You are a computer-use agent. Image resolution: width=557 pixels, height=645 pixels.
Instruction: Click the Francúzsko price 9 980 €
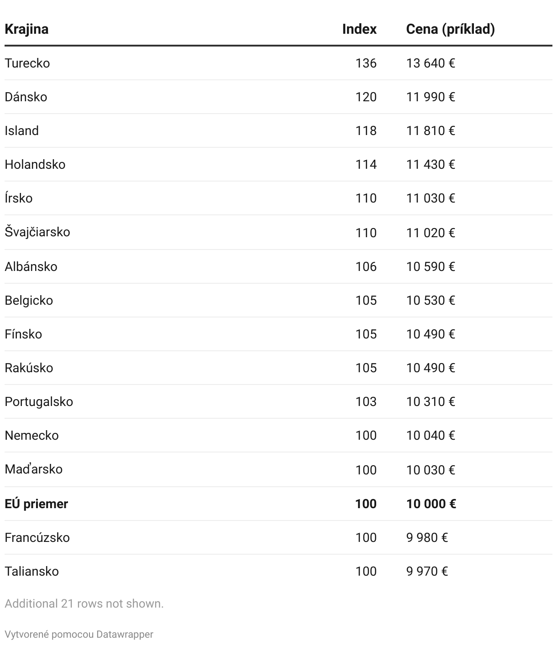pyautogui.click(x=427, y=537)
